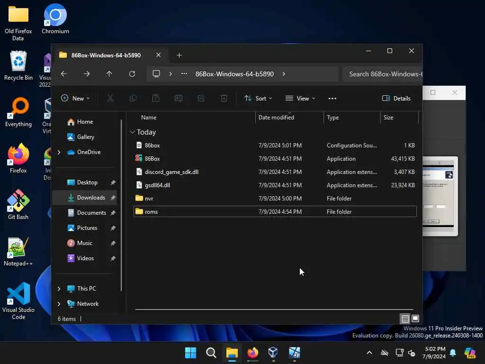Click the Paste toolbar icon
The width and height of the screenshot is (485, 364).
(155, 99)
